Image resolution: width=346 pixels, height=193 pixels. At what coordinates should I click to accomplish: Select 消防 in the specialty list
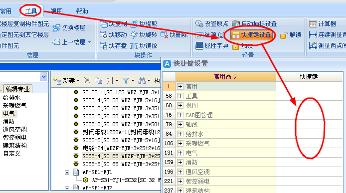[9, 122]
